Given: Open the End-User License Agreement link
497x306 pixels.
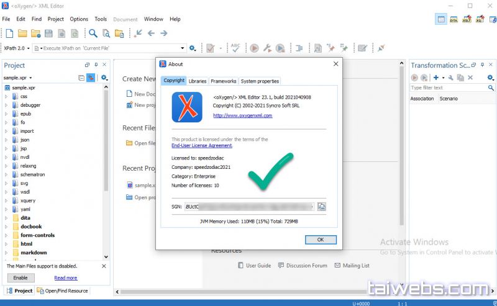Looking at the screenshot, I should (202, 145).
